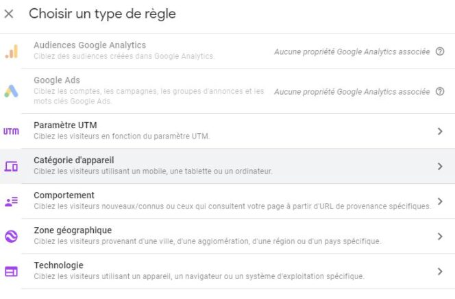Click the Google Ads logo icon
This screenshot has height=299, width=455.
pyautogui.click(x=11, y=91)
